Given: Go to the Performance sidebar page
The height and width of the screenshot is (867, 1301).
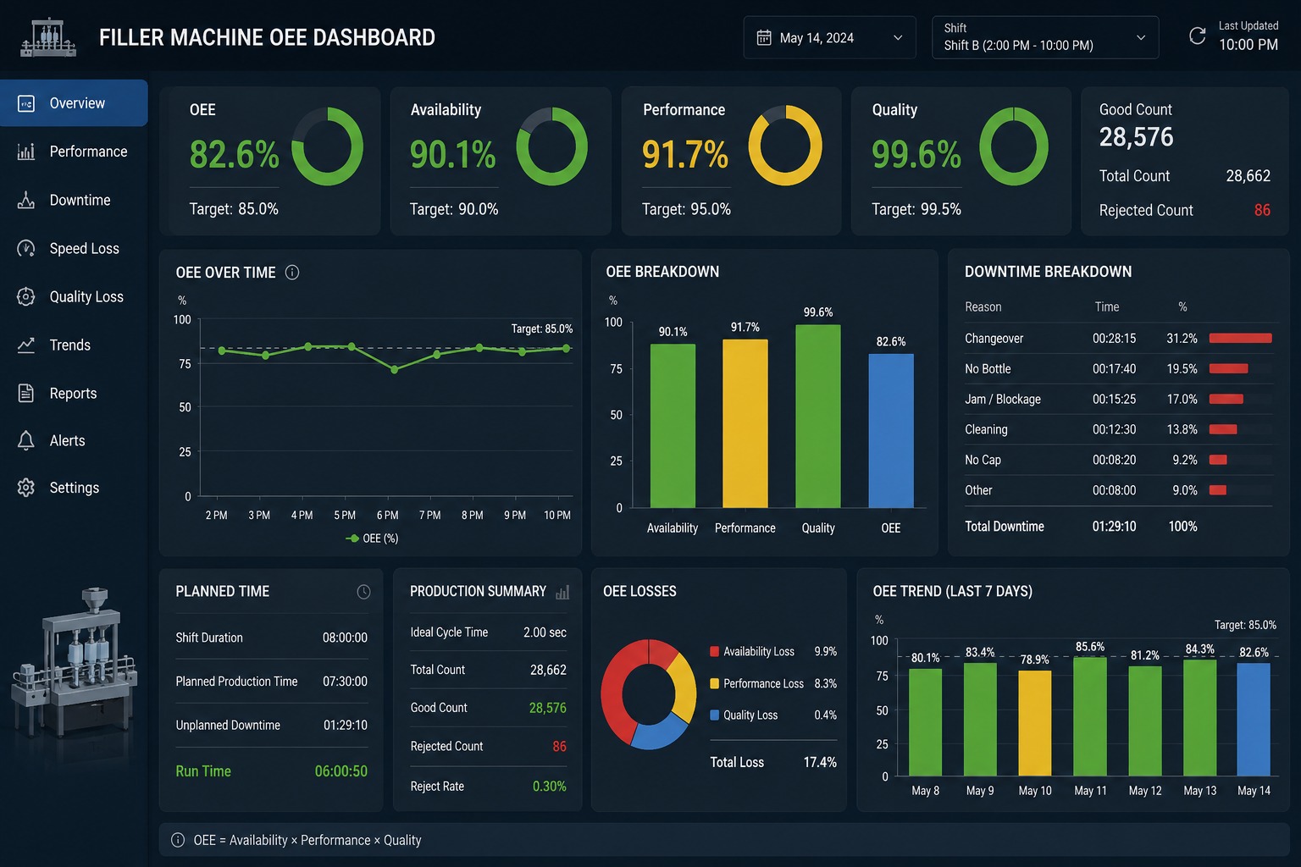Looking at the screenshot, I should (x=74, y=152).
